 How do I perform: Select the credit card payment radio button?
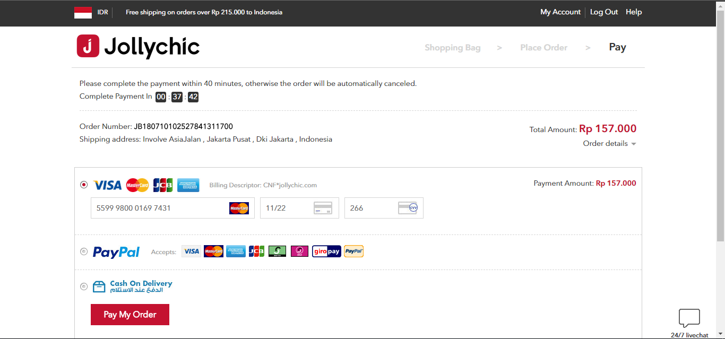pos(84,185)
